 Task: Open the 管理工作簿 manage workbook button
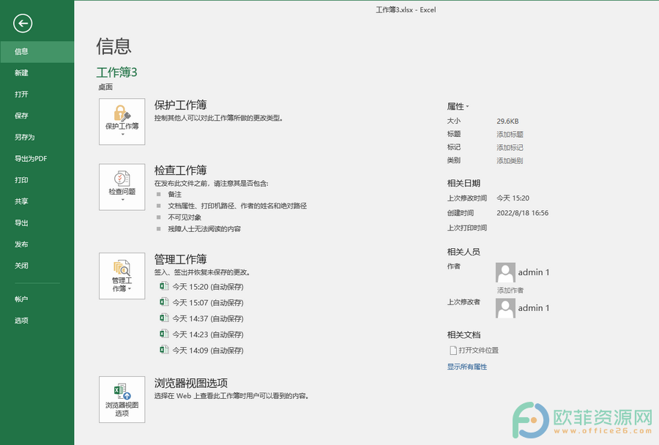[122, 276]
